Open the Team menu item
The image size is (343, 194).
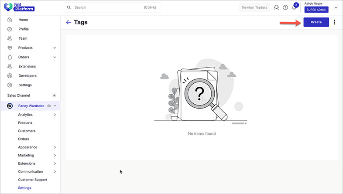(x=23, y=38)
